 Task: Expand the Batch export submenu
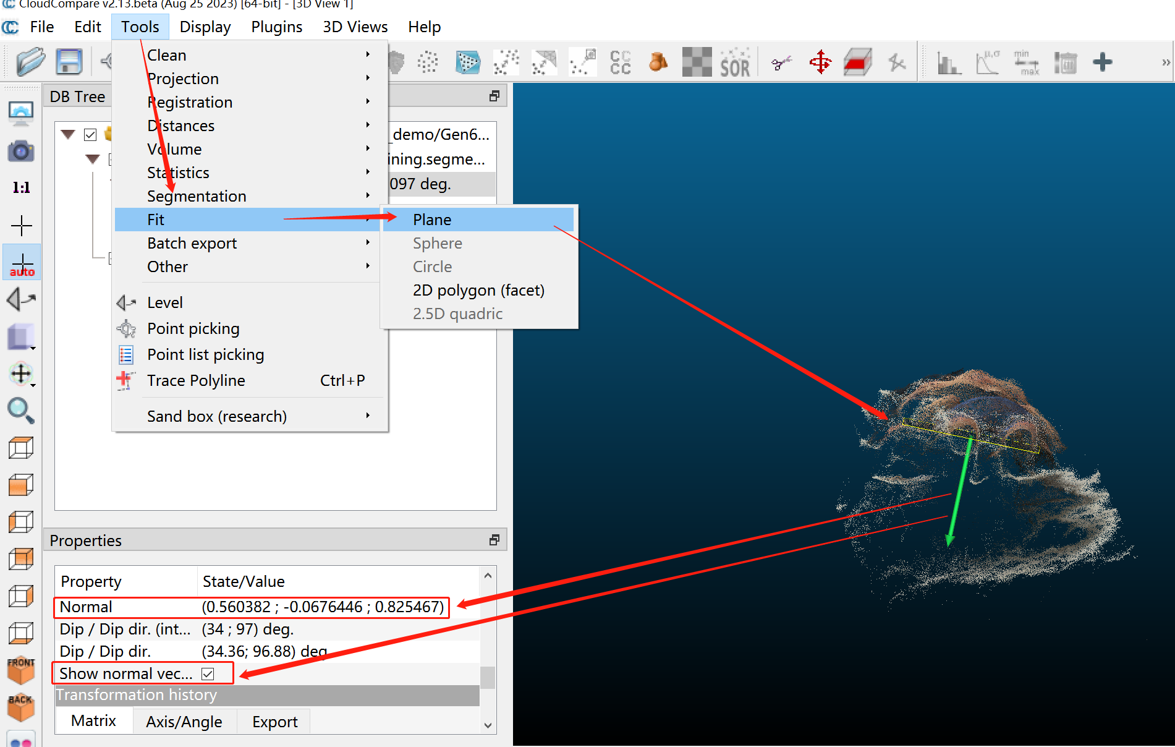click(251, 243)
